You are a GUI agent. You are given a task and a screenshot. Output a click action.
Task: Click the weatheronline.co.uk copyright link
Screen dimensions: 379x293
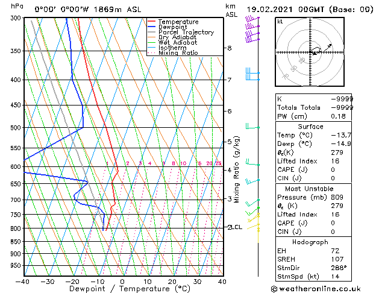316,289
